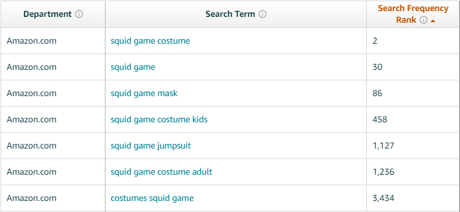Open the 'squid game costume' search term
The image size is (460, 212).
tap(150, 41)
